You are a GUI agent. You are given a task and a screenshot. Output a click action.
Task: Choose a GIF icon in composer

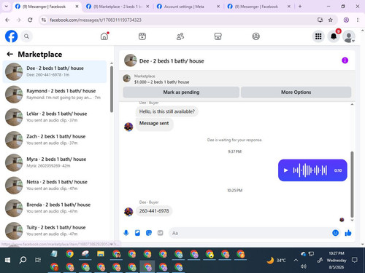tap(160, 233)
